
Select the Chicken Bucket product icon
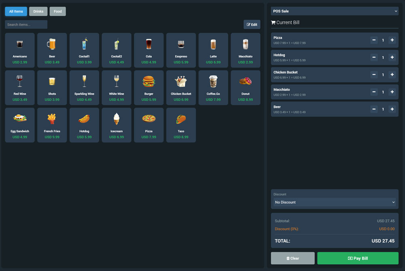[x=181, y=82]
